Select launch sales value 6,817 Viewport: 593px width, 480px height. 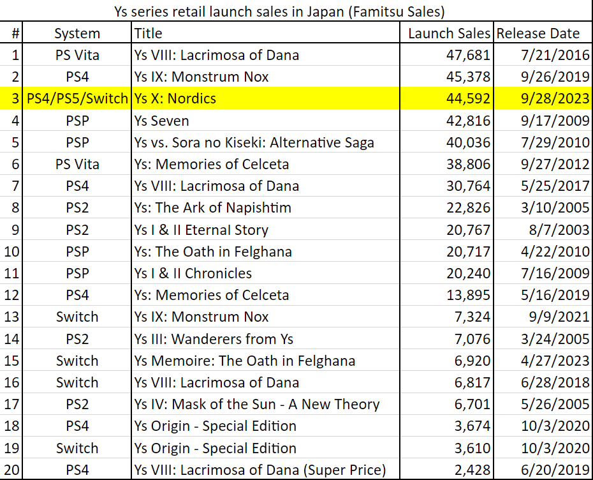(472, 382)
